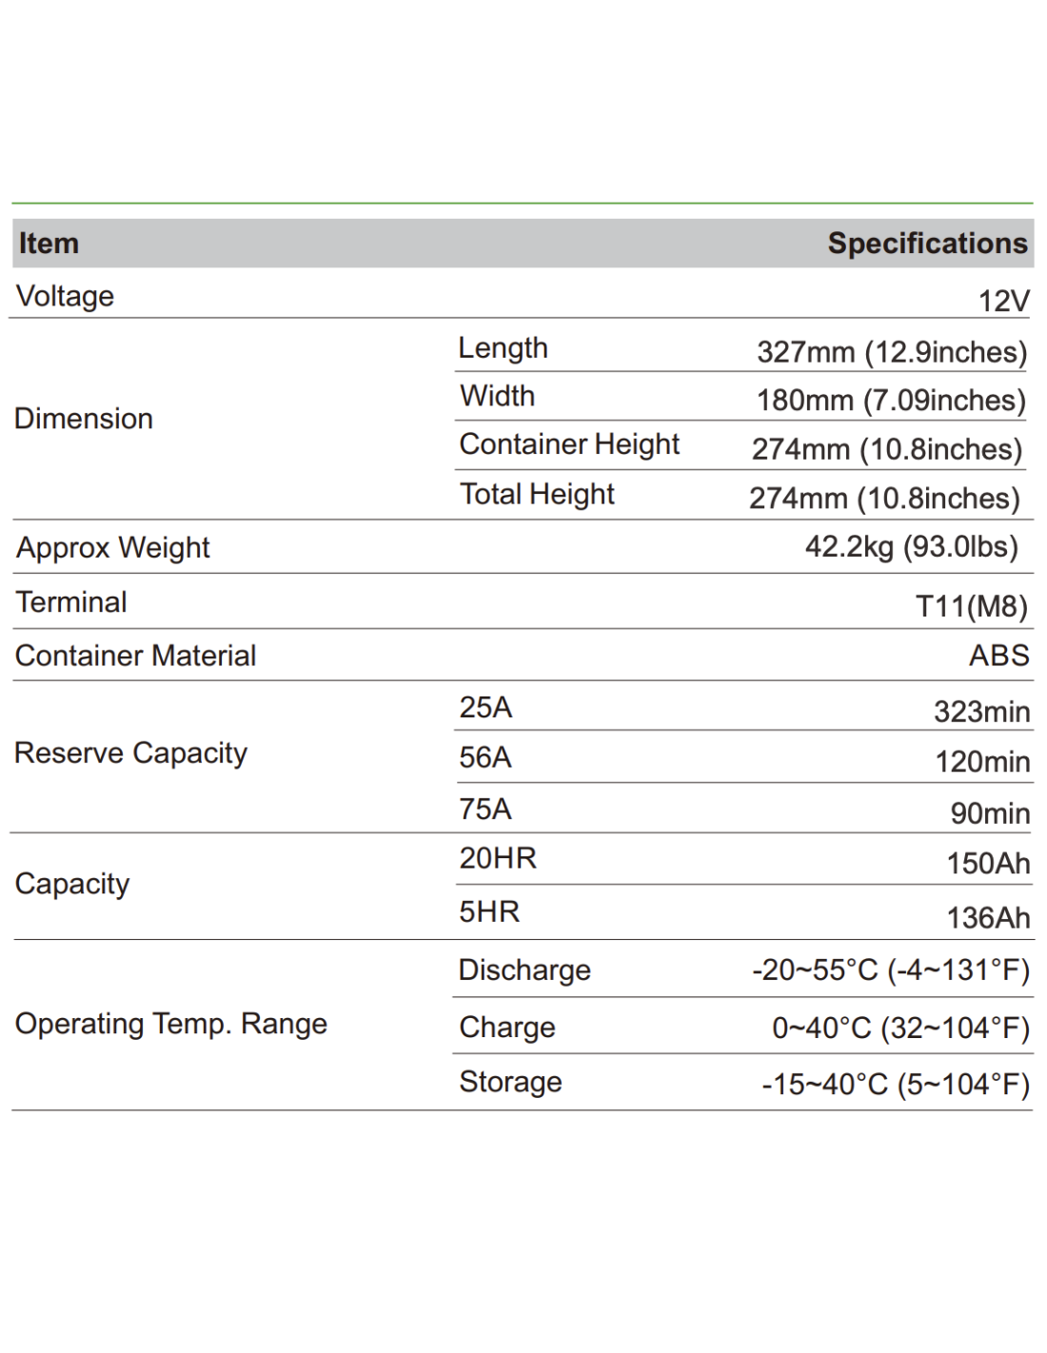Click the Dimension row label
This screenshot has width=1047, height=1353.
coord(84,419)
